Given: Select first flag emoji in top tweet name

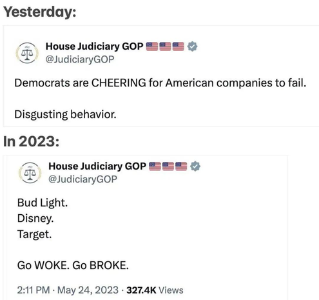Looking at the screenshot, I should coord(152,46).
